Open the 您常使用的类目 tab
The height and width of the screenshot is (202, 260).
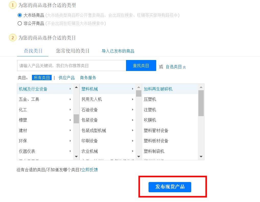pos(73,51)
